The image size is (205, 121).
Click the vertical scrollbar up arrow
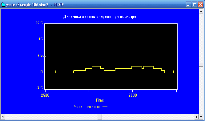click(x=201, y=12)
